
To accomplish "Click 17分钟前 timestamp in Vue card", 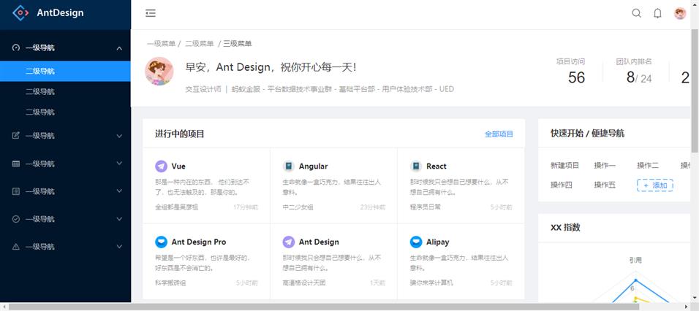I will (246, 207).
